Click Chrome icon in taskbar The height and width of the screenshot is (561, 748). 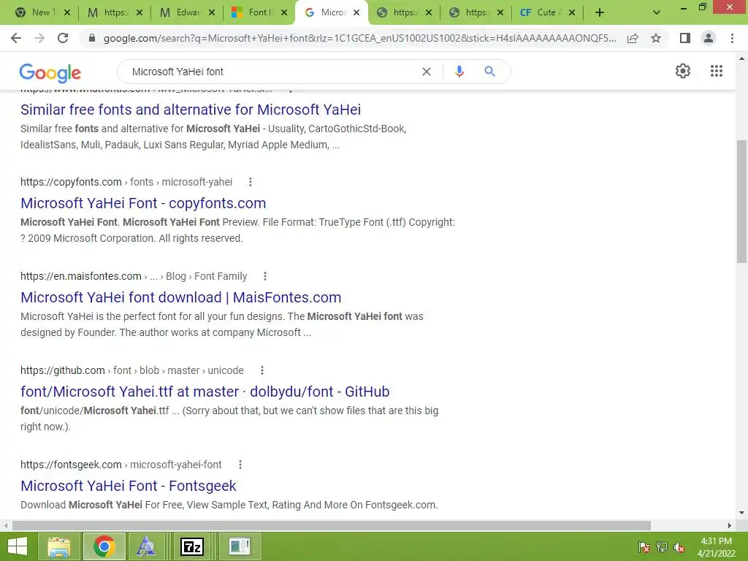(104, 546)
